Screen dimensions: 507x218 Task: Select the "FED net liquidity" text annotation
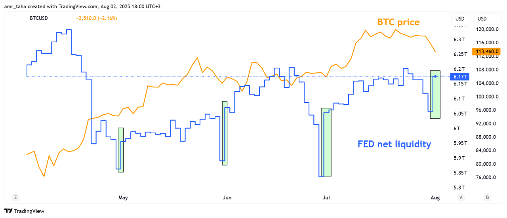pyautogui.click(x=394, y=144)
